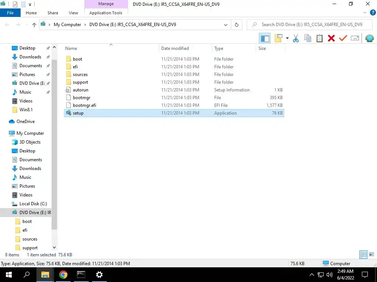Switch to the Share ribbon tab
Screen dimensions: 377x282
[x=53, y=13]
